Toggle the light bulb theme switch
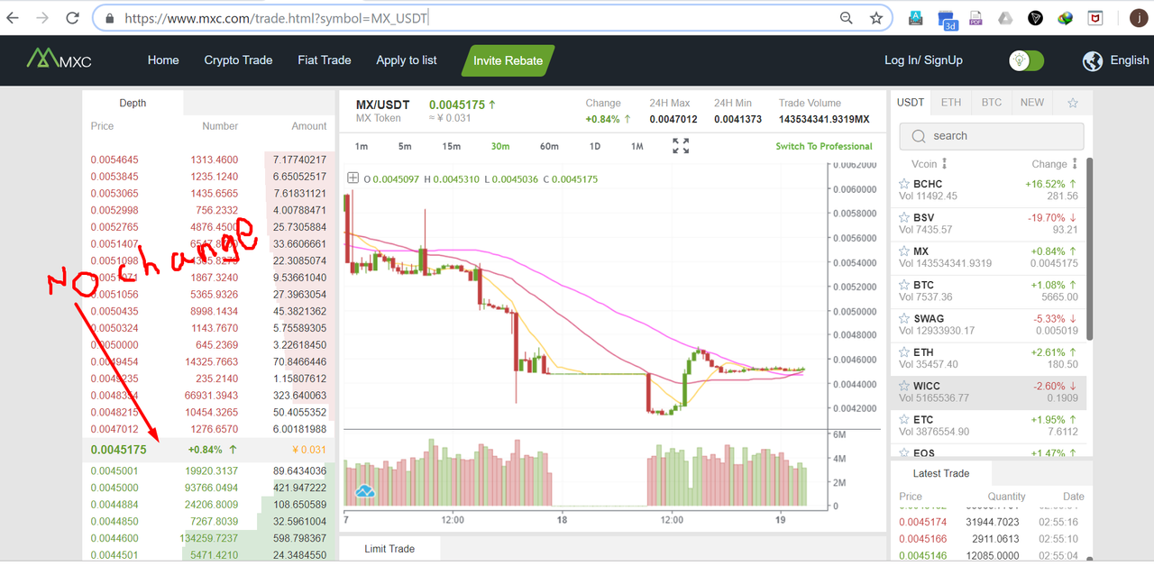The image size is (1154, 566). pyautogui.click(x=1026, y=60)
